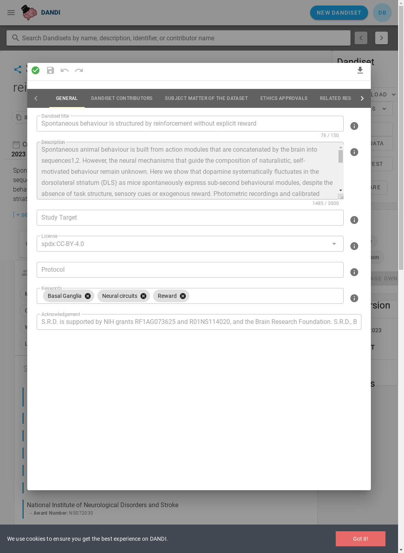Show info for Protocol field
Image resolution: width=404 pixels, height=553 pixels.
pos(354,272)
